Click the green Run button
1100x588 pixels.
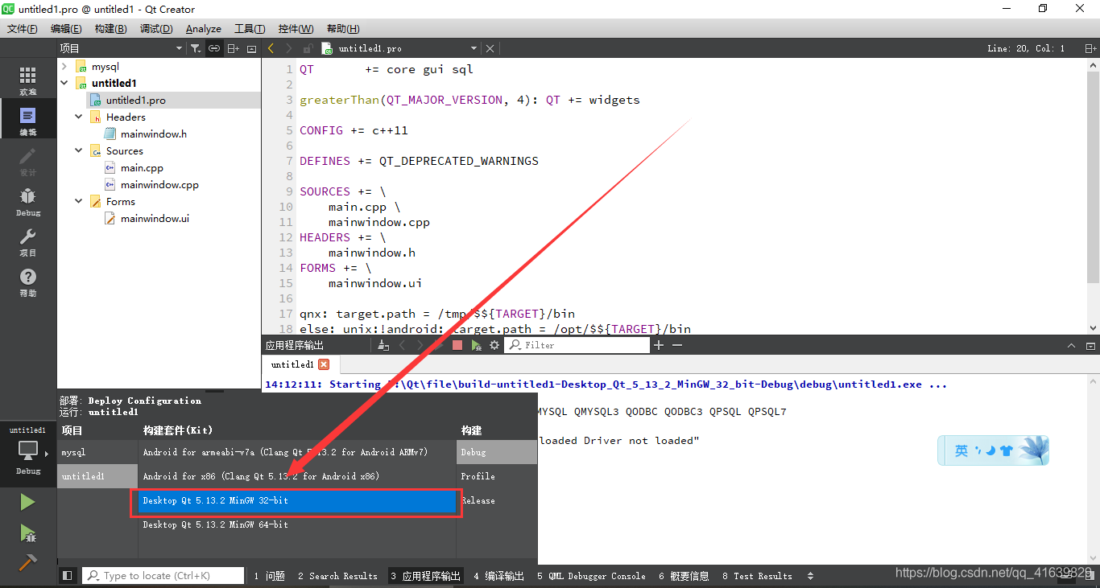click(x=27, y=502)
